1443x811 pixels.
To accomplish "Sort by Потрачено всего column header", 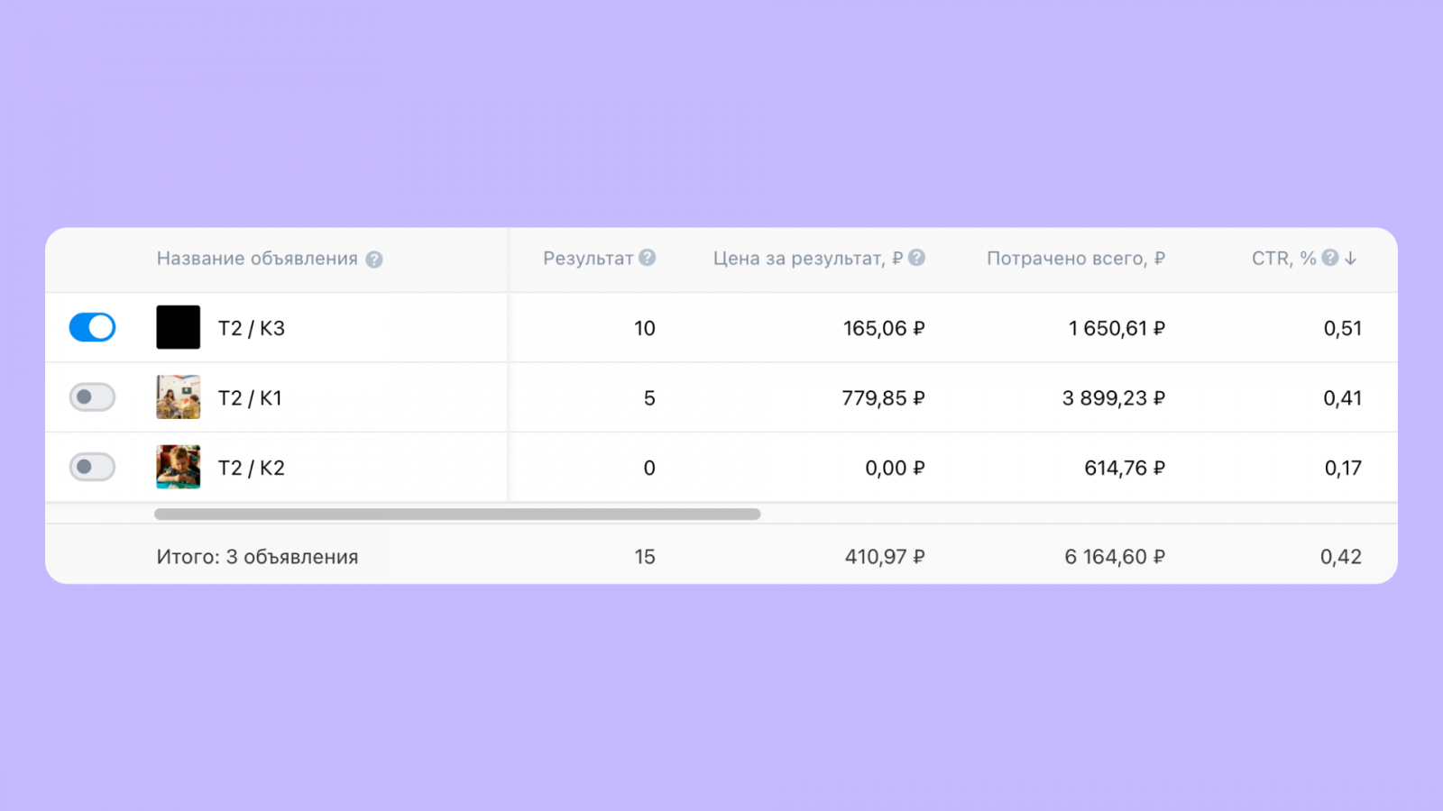I will point(1075,259).
